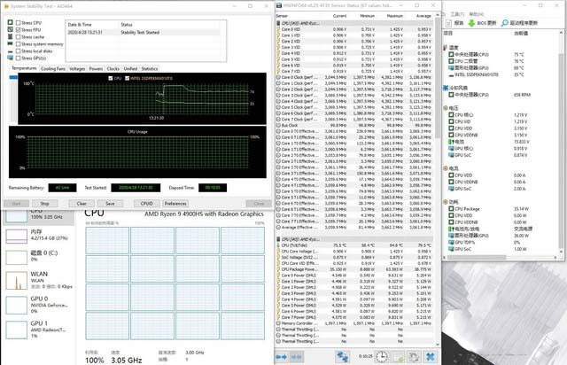Select the CPU Package row in right window
567x365 pixels.
[499, 209]
